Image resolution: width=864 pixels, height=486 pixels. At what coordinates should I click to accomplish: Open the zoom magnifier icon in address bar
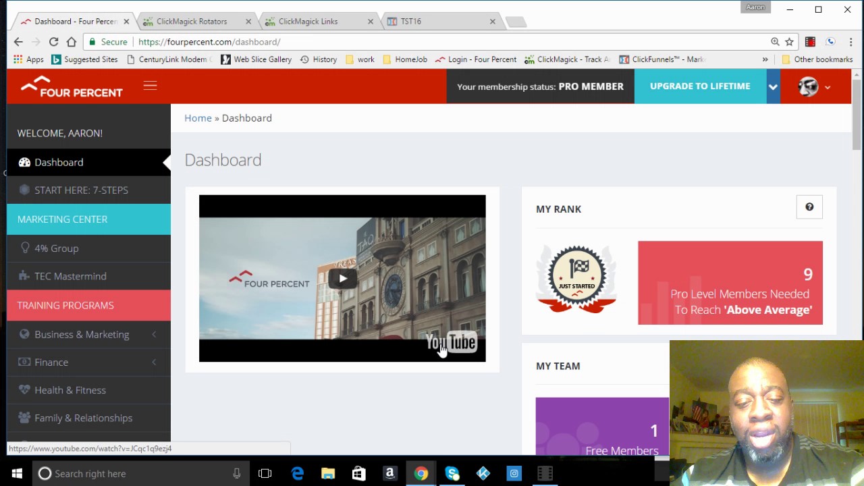pos(775,42)
